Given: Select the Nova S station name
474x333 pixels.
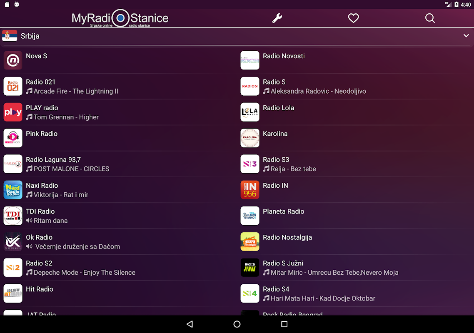Looking at the screenshot, I should click(37, 56).
